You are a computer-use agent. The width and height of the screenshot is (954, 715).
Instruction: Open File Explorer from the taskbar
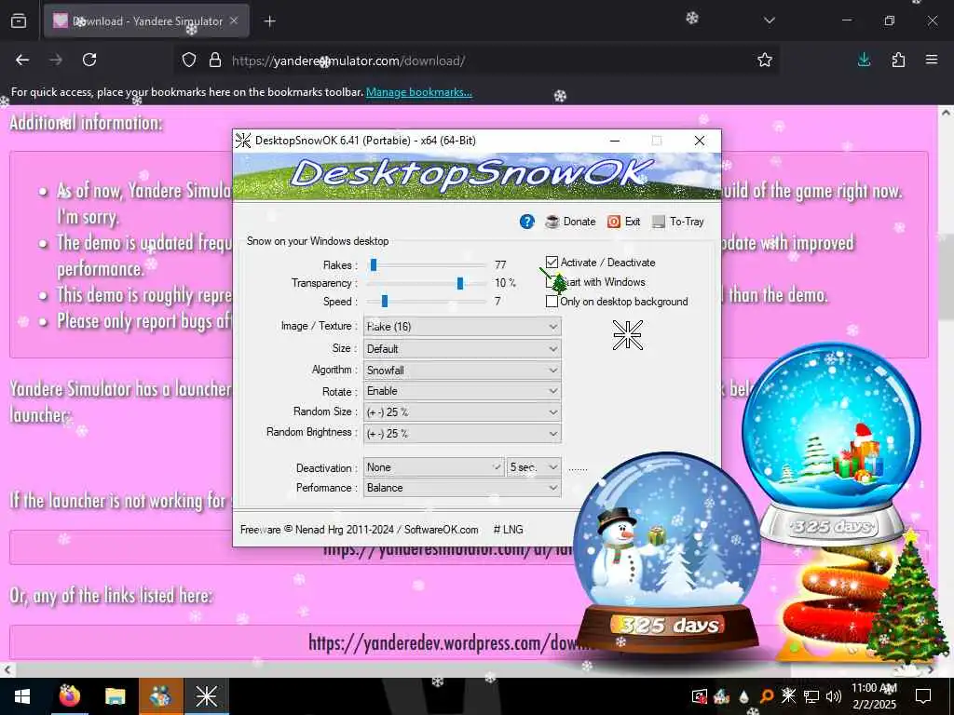(x=115, y=696)
